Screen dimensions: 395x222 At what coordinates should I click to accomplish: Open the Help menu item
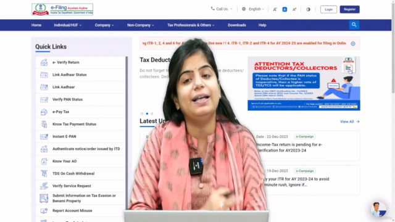[262, 25]
